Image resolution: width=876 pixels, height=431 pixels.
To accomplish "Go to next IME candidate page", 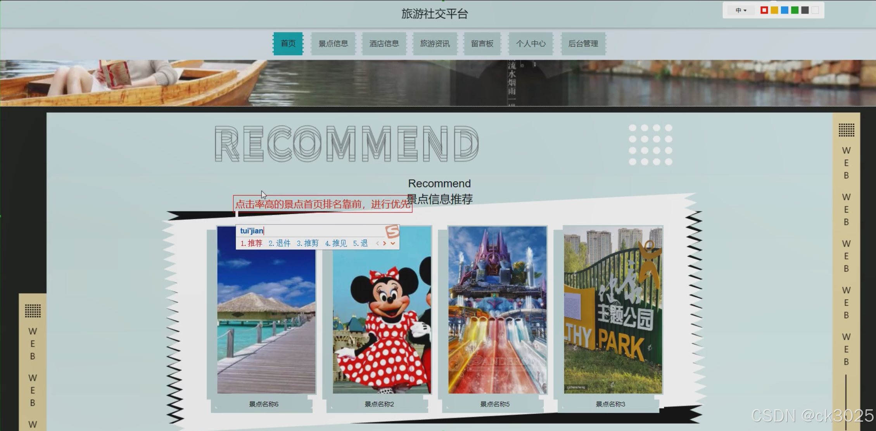I will point(385,244).
